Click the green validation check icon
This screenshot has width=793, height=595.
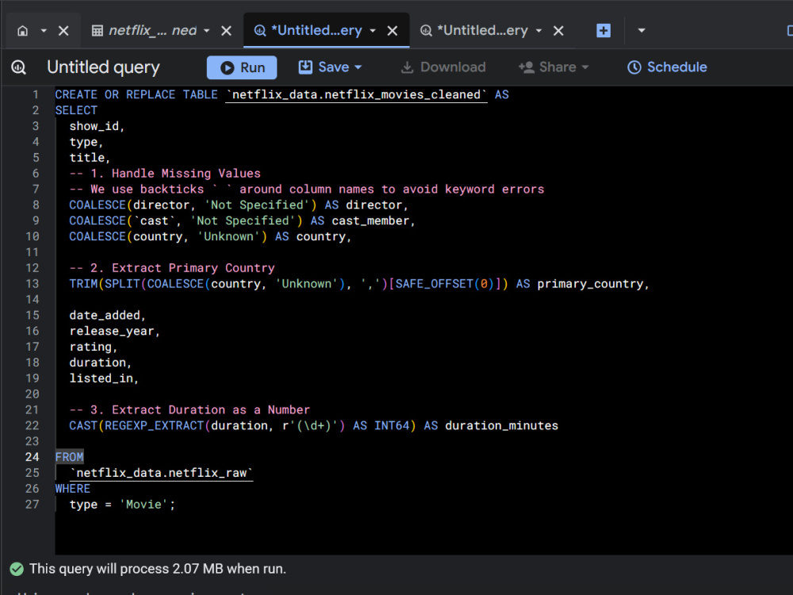17,569
